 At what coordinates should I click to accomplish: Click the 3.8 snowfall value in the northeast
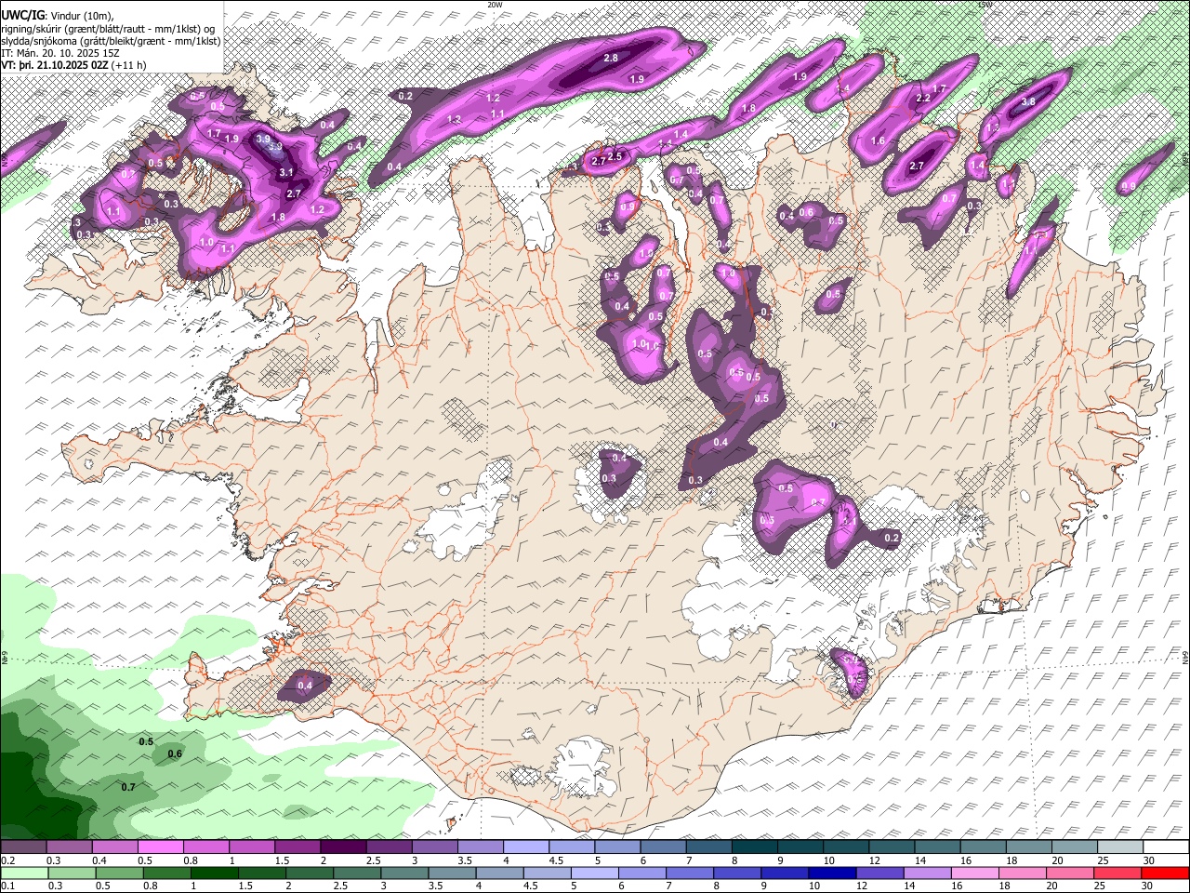tap(1028, 101)
